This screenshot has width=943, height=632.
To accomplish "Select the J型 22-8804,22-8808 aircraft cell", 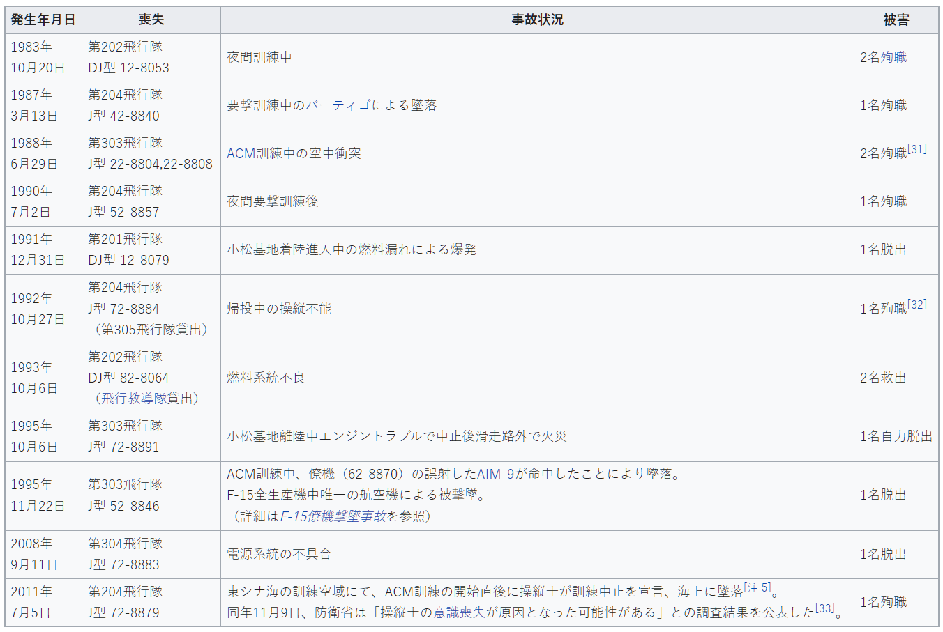I will point(150,164).
